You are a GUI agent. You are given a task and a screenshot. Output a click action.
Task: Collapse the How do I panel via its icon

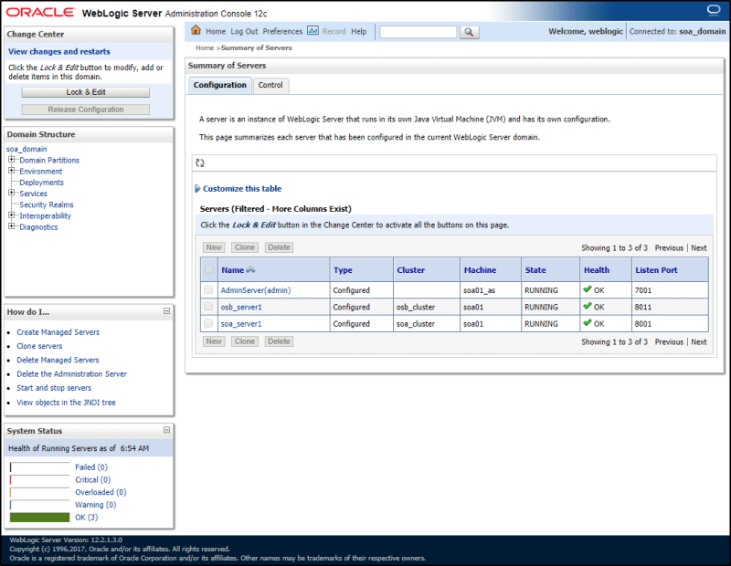click(166, 312)
